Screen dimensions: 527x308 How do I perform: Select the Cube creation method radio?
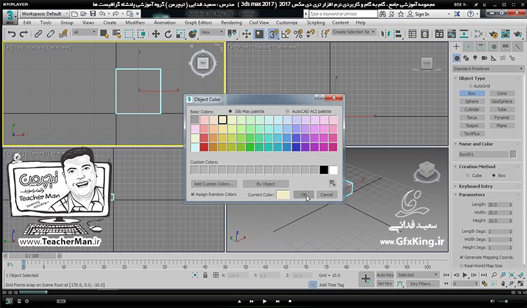coord(468,175)
